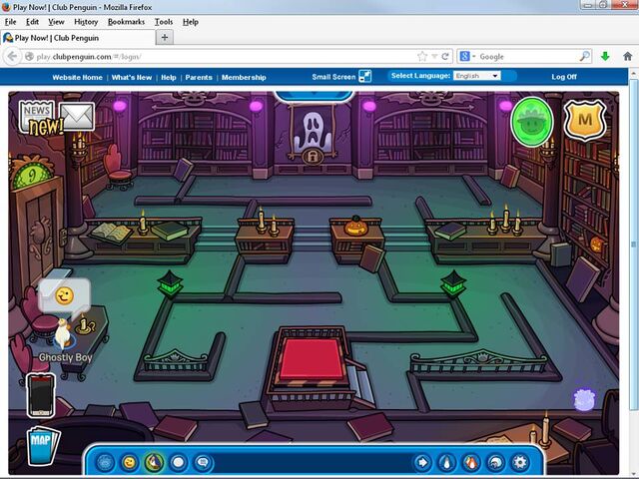Click the gold moderator M badge
Screen dimensions: 639x479
(x=585, y=120)
